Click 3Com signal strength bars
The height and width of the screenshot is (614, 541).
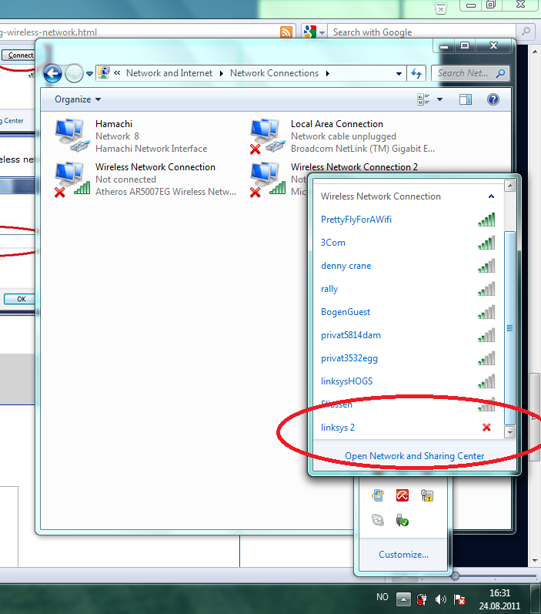coord(486,243)
